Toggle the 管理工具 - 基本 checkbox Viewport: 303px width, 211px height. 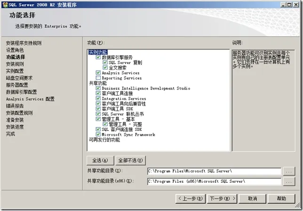98,119
